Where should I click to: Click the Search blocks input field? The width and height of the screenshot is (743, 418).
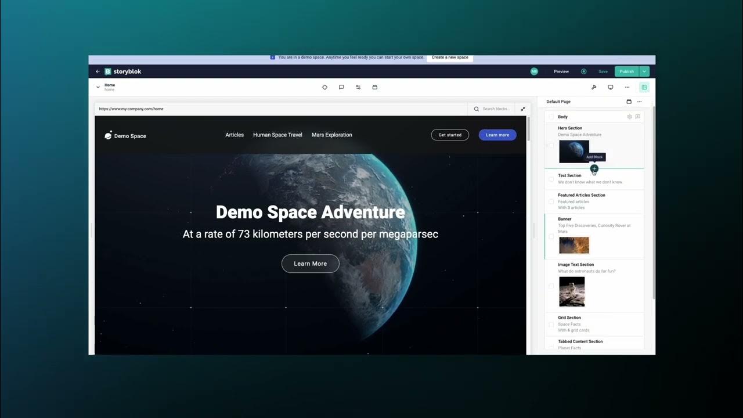click(x=496, y=109)
